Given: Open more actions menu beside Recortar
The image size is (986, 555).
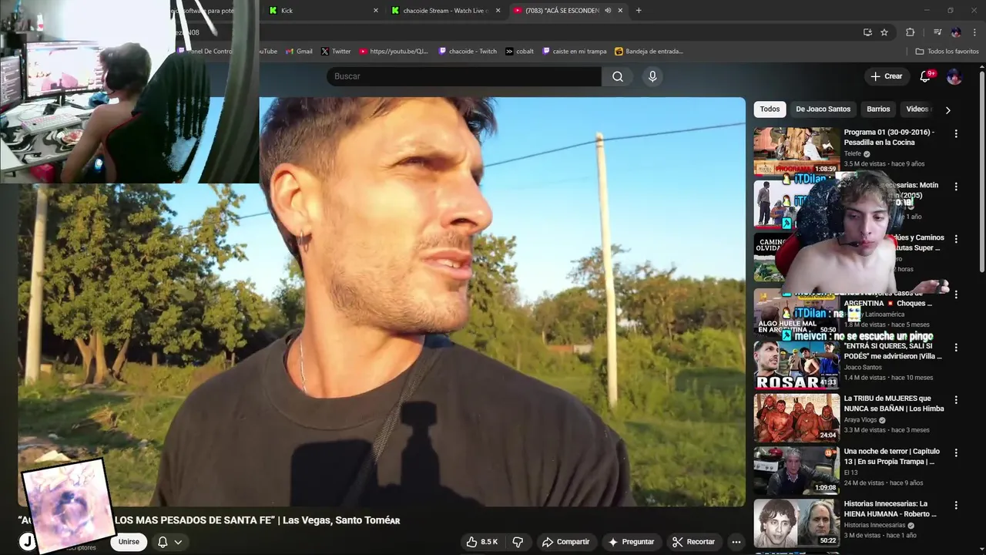Looking at the screenshot, I should [736, 542].
